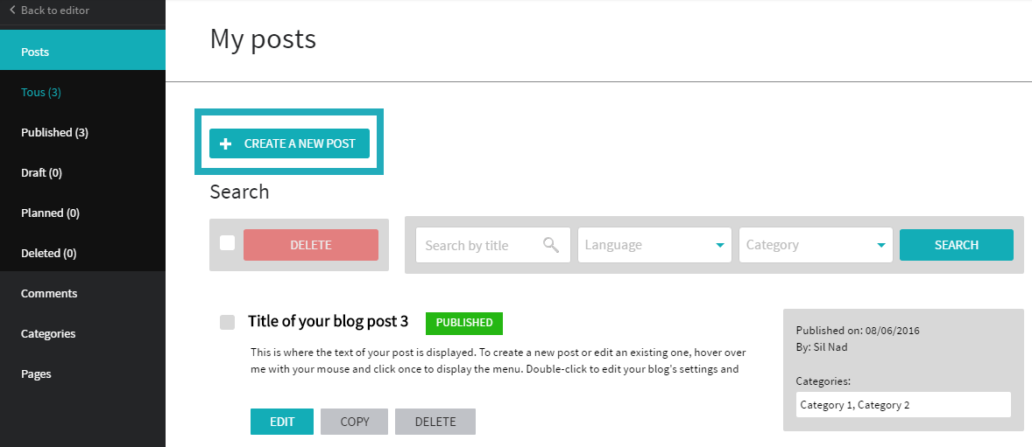View Draft (0) posts
Image resolution: width=1032 pixels, height=447 pixels.
click(x=41, y=173)
